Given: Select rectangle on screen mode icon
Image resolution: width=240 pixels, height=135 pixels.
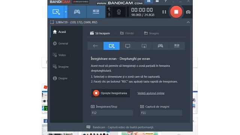Looking at the screenshot, I should coord(112,46).
